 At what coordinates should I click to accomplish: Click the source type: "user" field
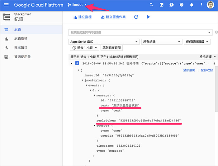coord(111,131)
